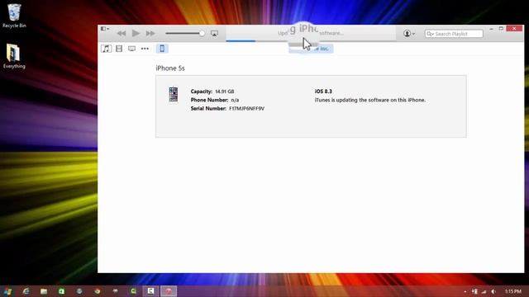Image resolution: width=529 pixels, height=297 pixels.
Task: Select the iPhone device button
Action: pos(162,49)
